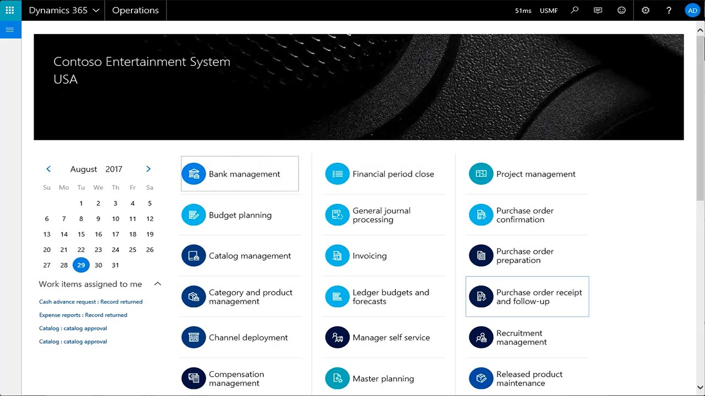Click the Bank management workspace icon
Image resolution: width=705 pixels, height=396 pixels.
(x=194, y=174)
